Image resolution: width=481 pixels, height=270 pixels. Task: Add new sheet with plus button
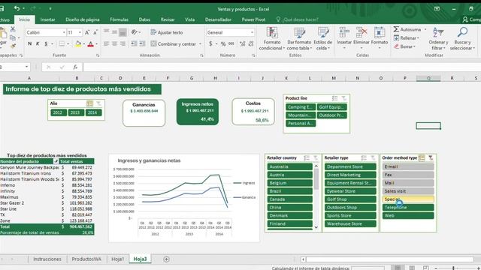pos(166,259)
